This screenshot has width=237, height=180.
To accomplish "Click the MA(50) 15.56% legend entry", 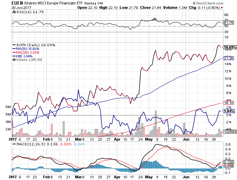I will [26, 49].
